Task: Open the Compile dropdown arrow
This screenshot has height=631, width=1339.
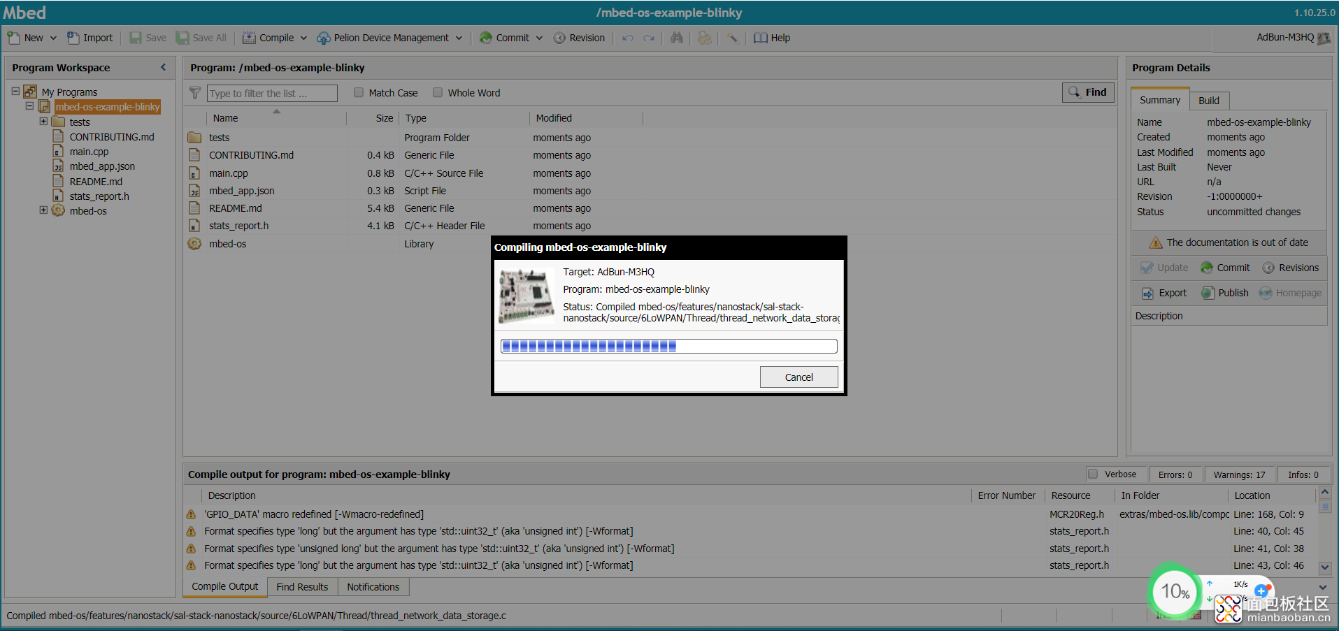Action: (303, 38)
